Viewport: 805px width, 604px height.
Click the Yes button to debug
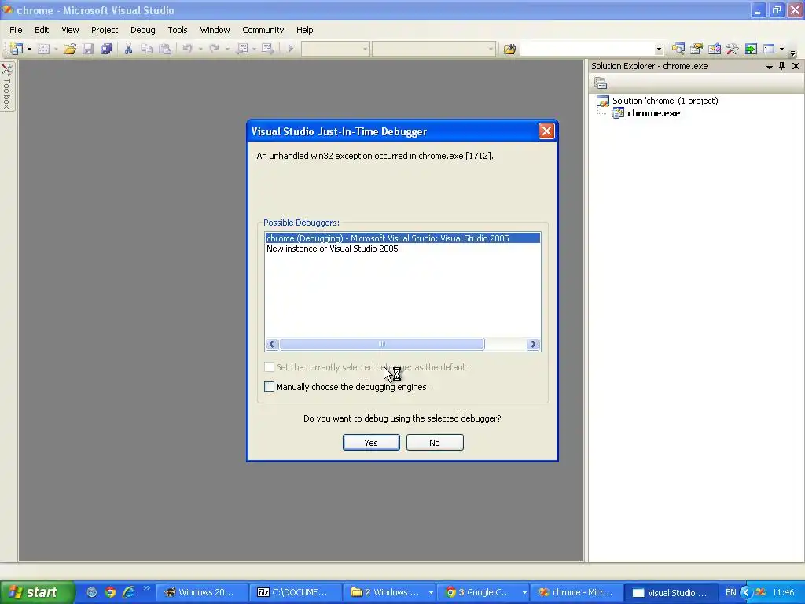pyautogui.click(x=371, y=443)
